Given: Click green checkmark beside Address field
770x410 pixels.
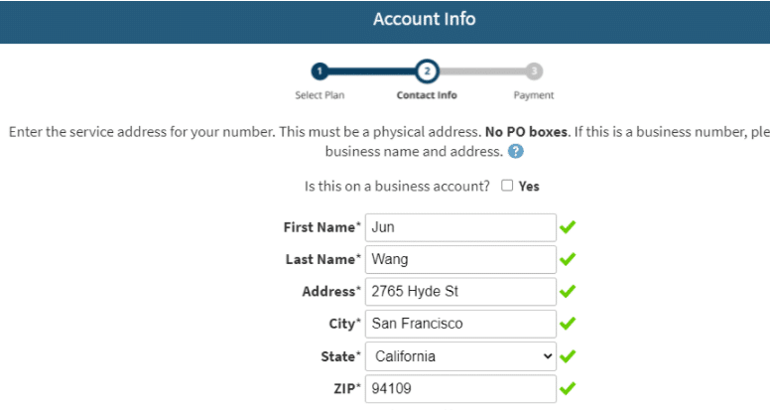Looking at the screenshot, I should click(x=568, y=292).
